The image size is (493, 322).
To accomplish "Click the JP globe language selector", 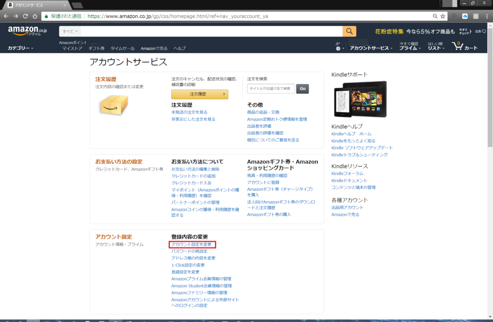I will pos(339,46).
